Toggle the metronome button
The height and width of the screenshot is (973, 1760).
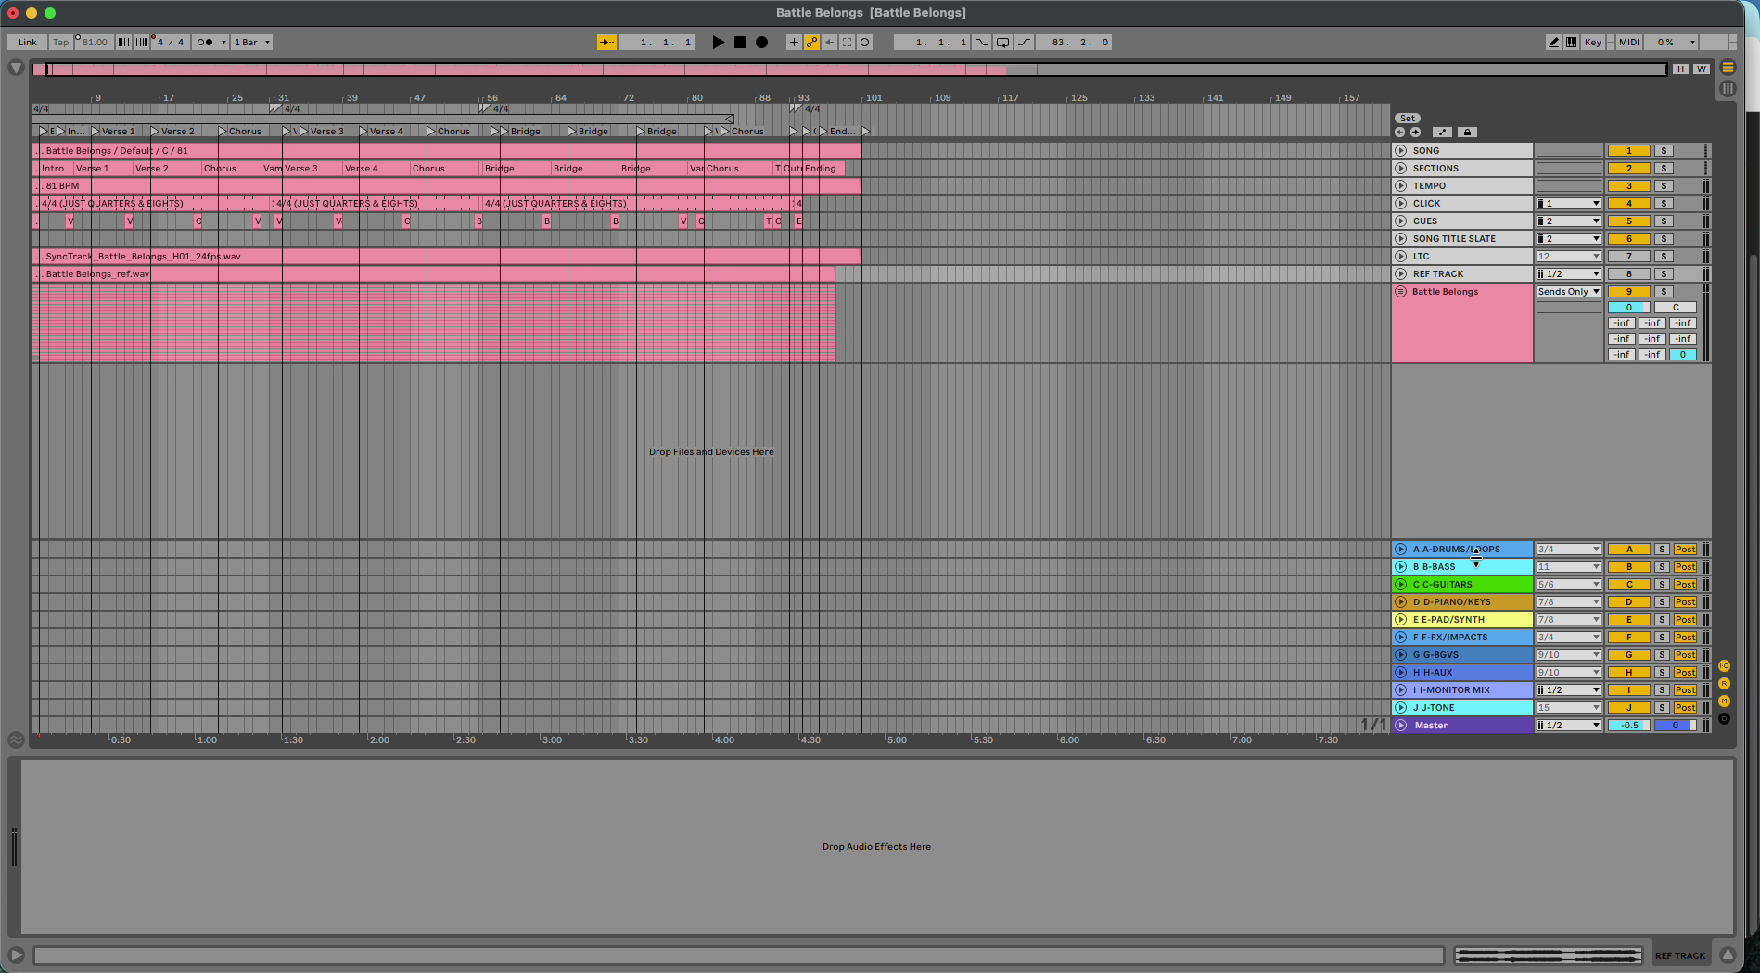click(210, 42)
